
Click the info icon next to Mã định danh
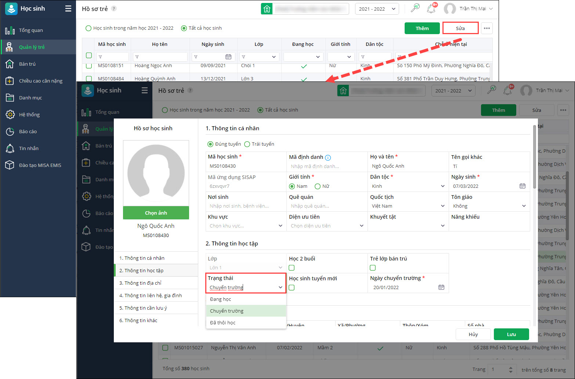(328, 157)
